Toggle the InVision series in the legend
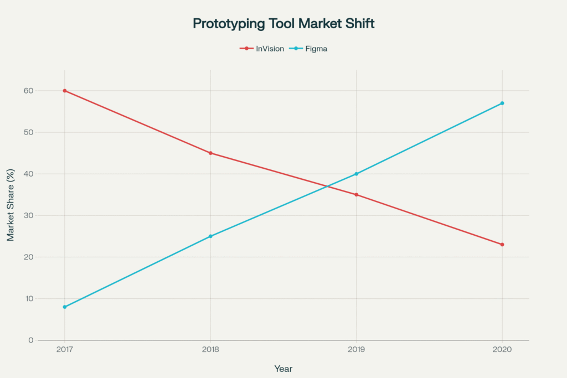 coord(262,49)
